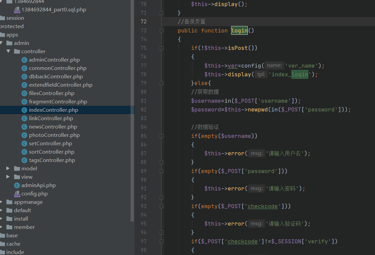This screenshot has height=255, width=375.
Task: Open tagsController.php
Action: (x=52, y=160)
